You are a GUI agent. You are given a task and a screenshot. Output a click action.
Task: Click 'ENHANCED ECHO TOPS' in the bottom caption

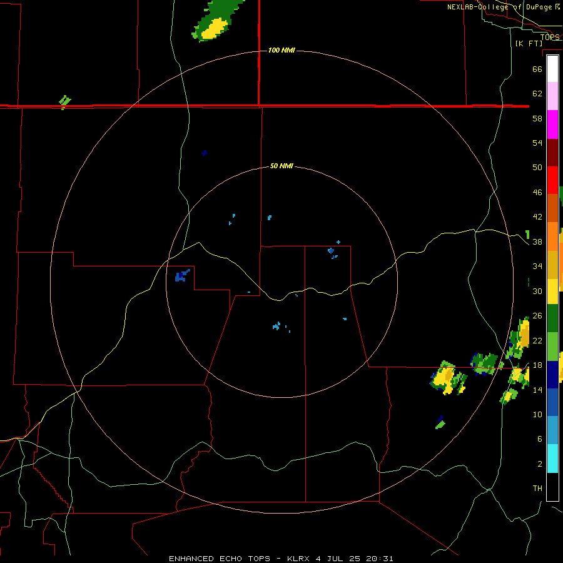(x=220, y=559)
